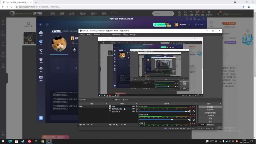
Task: Open the 工具(T) menu in OBS
Action: [x=125, y=35]
